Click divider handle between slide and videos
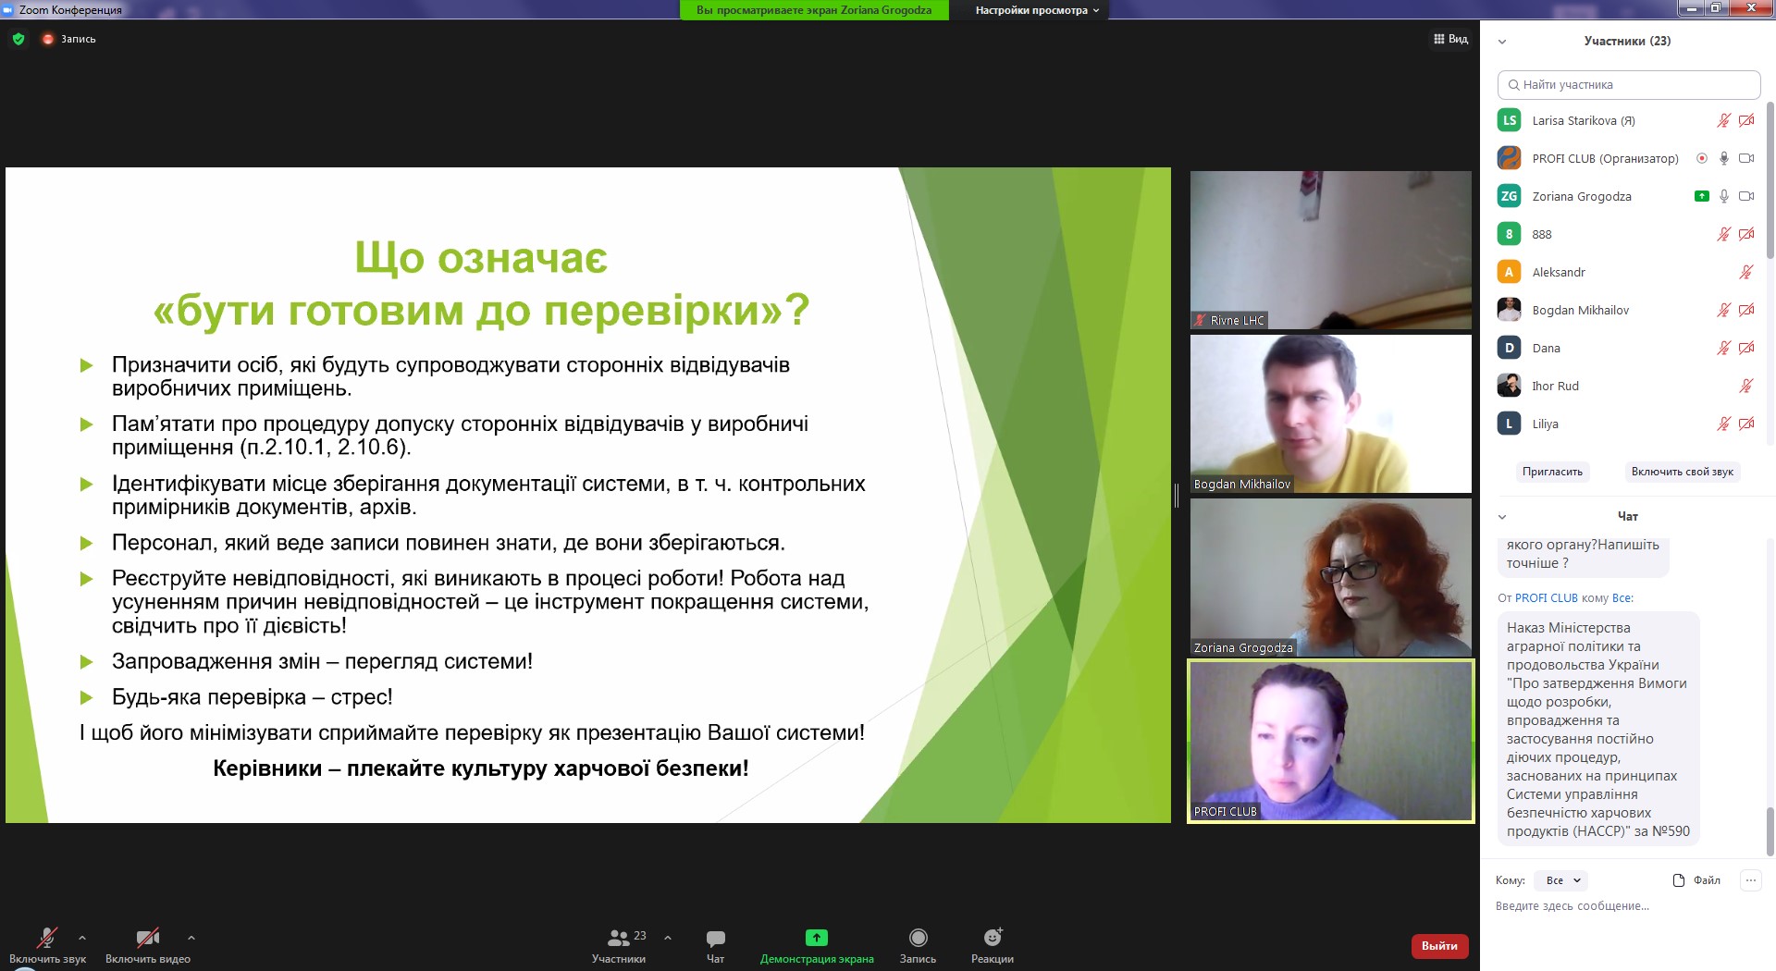 tap(1177, 496)
